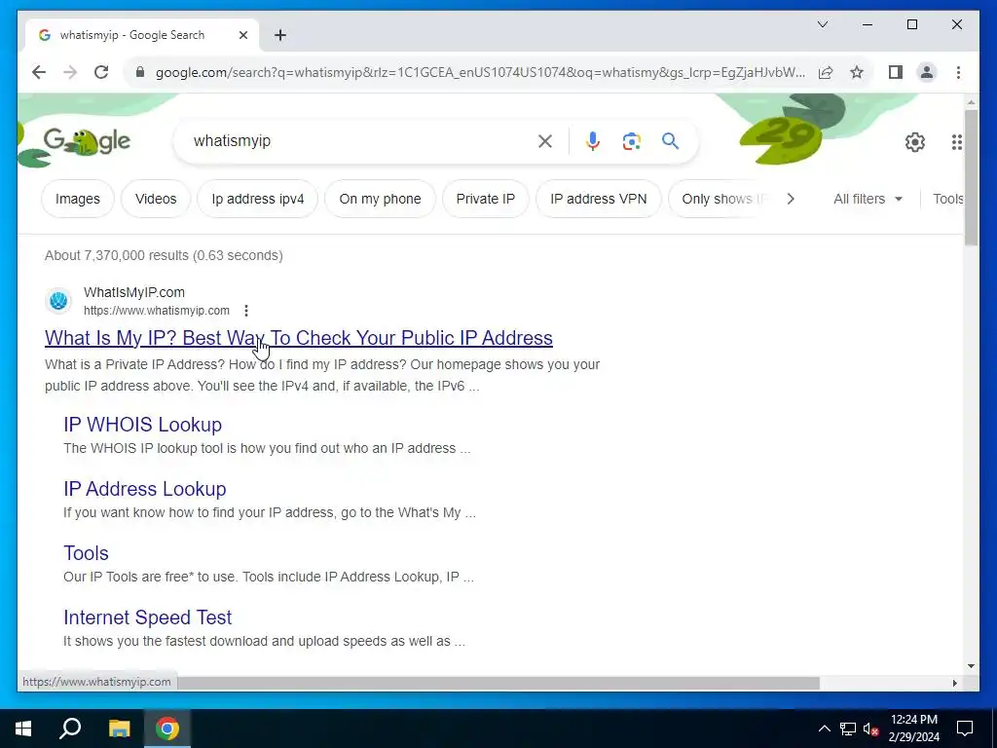Open the Tools sitelink under WhatIsMyIP

[x=86, y=553]
